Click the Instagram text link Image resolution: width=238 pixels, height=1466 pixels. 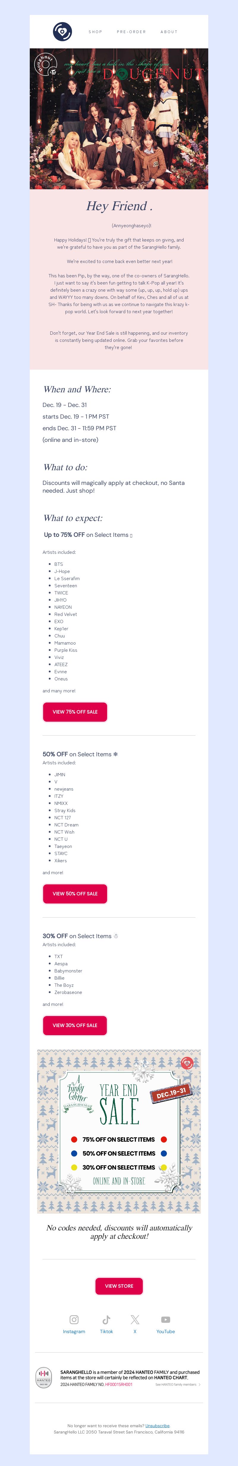[74, 1332]
